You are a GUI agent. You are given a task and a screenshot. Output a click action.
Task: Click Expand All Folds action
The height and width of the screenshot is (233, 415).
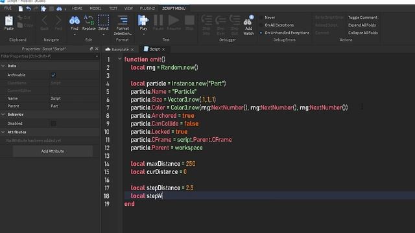pyautogui.click(x=362, y=25)
